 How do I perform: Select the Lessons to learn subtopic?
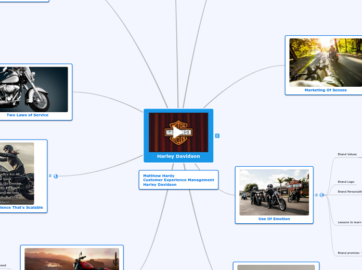(350, 222)
